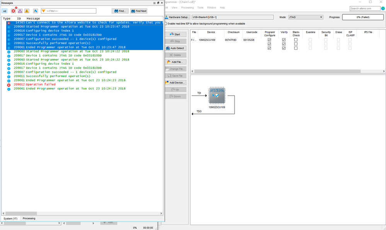This screenshot has height=230, width=386.
Task: Switch to the Processing messages tab
Action: [29, 218]
